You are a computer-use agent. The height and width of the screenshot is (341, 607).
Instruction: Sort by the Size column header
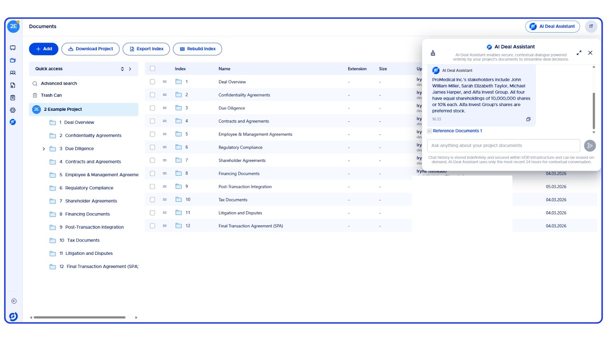point(383,69)
